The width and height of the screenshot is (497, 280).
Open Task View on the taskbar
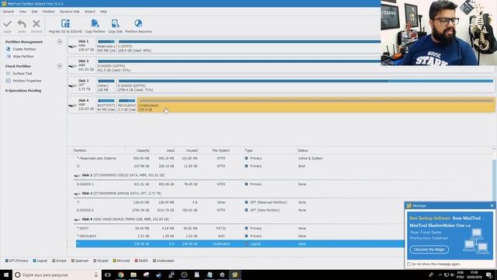click(108, 275)
